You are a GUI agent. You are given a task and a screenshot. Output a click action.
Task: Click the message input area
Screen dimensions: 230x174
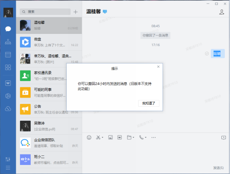pyautogui.click(x=155, y=153)
